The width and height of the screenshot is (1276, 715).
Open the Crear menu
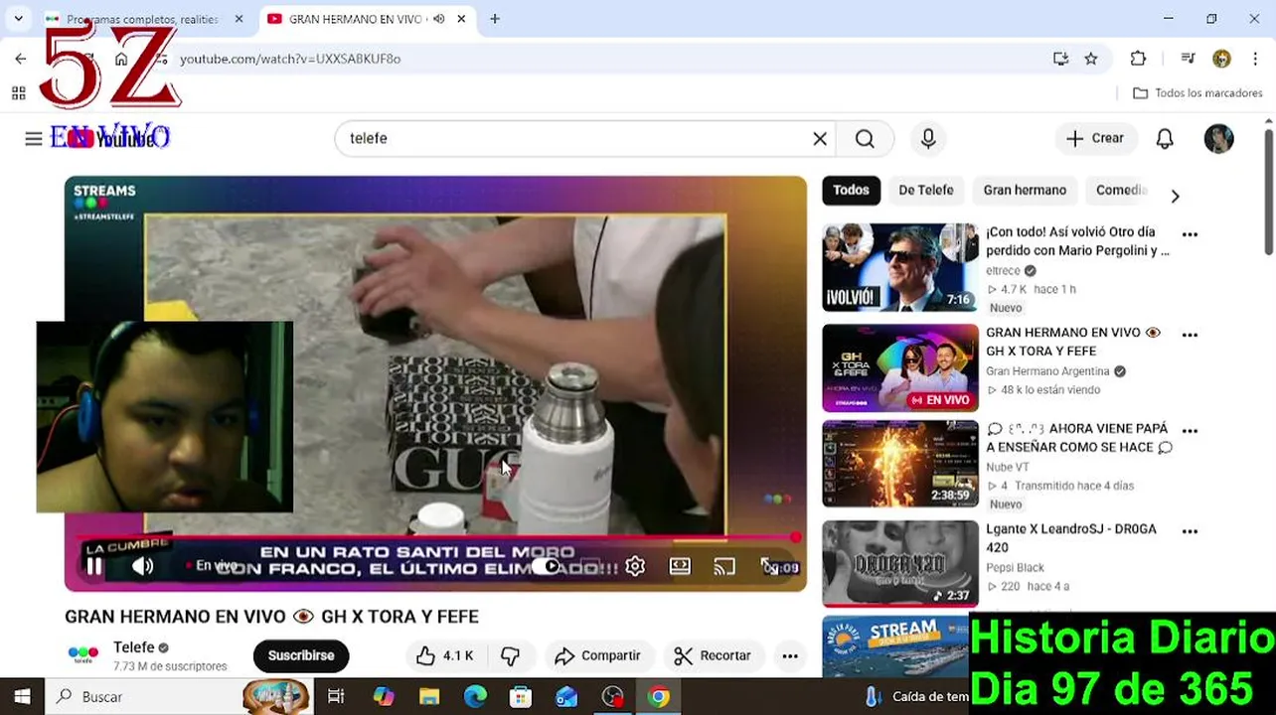pos(1095,139)
